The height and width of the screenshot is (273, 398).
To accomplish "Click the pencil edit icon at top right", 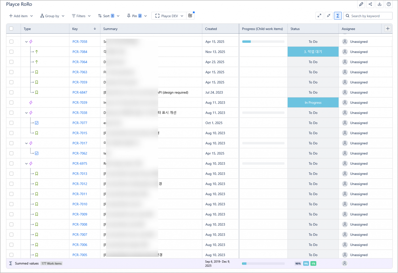I will pos(361,4).
